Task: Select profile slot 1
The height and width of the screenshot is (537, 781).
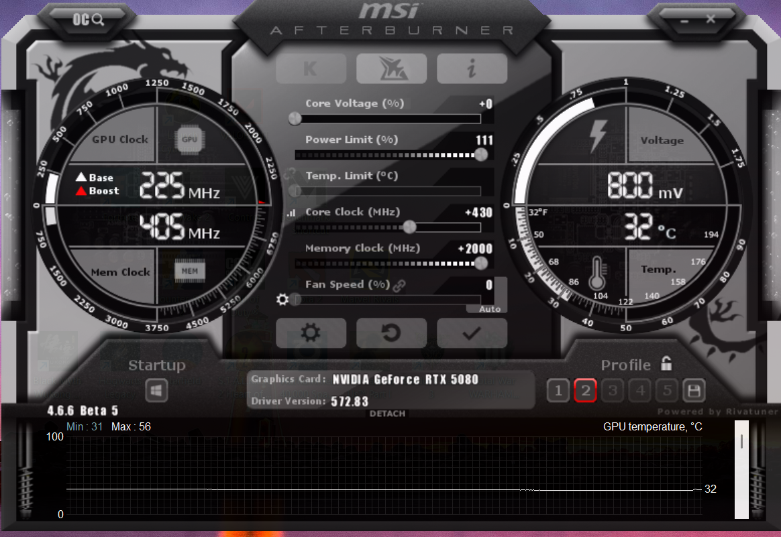Action: (558, 391)
